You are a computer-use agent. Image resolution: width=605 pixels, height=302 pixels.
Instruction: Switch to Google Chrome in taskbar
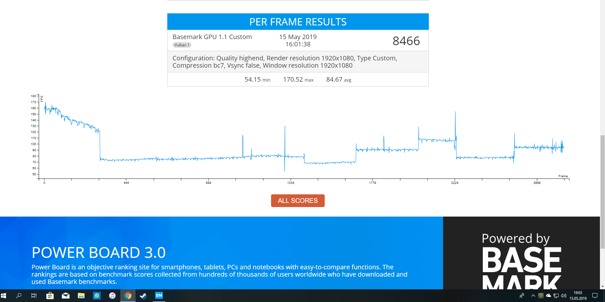click(128, 296)
